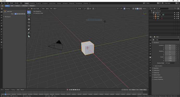Open the Render menu
Image resolution: width=180 pixels, height=97 pixels.
tap(11, 3)
